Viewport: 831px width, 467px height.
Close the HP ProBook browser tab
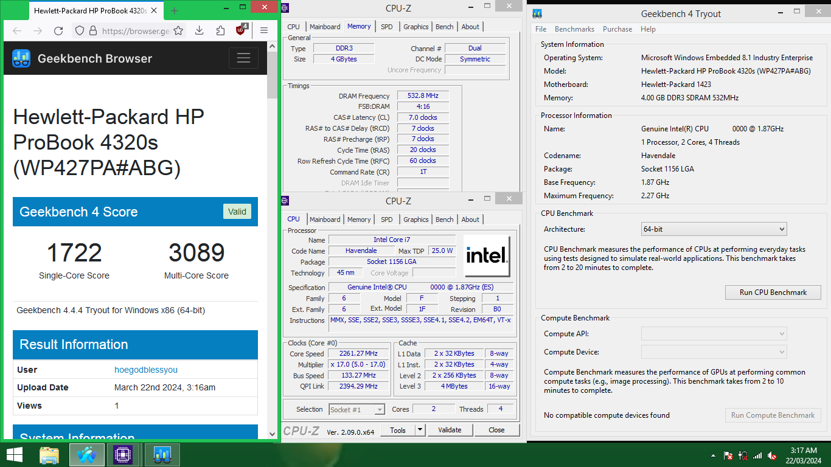[x=155, y=11]
